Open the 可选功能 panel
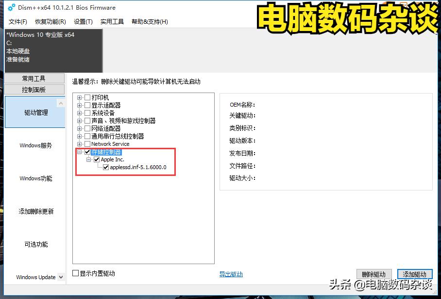The image size is (441, 299). coord(35,244)
